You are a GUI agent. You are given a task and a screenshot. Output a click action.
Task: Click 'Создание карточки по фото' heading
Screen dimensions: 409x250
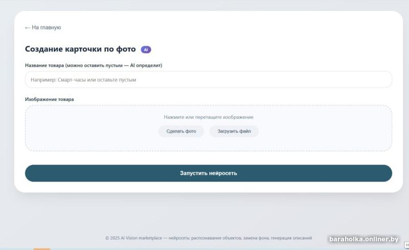pyautogui.click(x=80, y=49)
